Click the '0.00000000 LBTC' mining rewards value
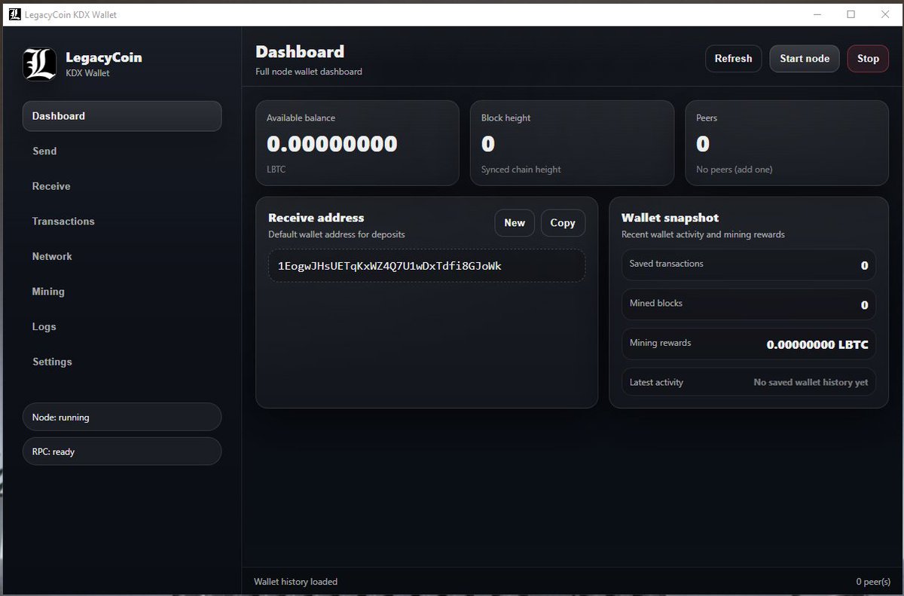 click(817, 344)
